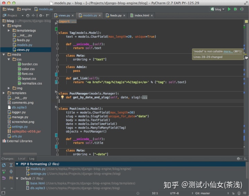Collapse the css folder

9,59
